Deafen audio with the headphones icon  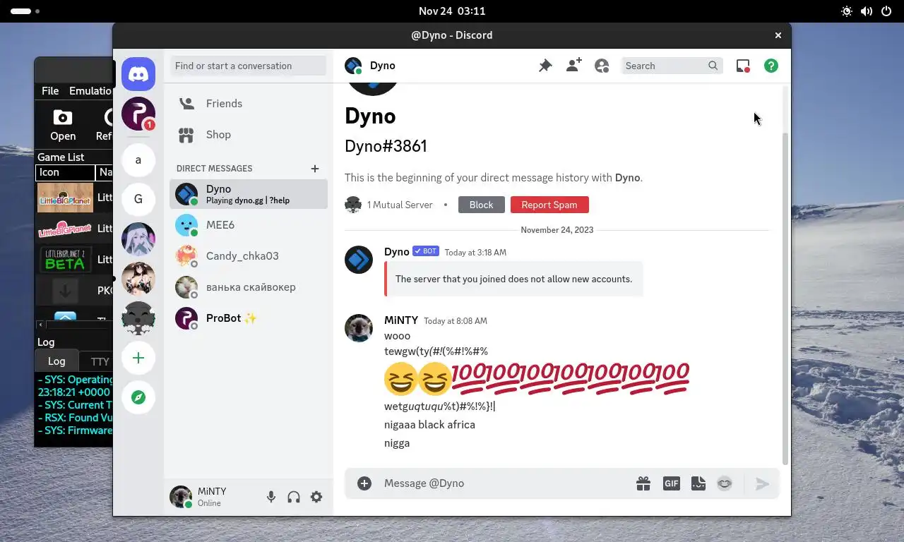[294, 497]
